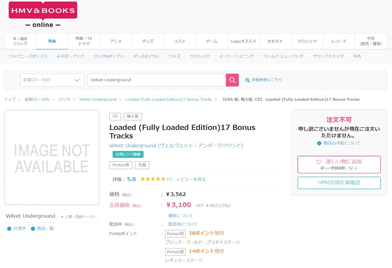
Task: Click Velvet Underground in the breadcrumb
Action: point(98,99)
